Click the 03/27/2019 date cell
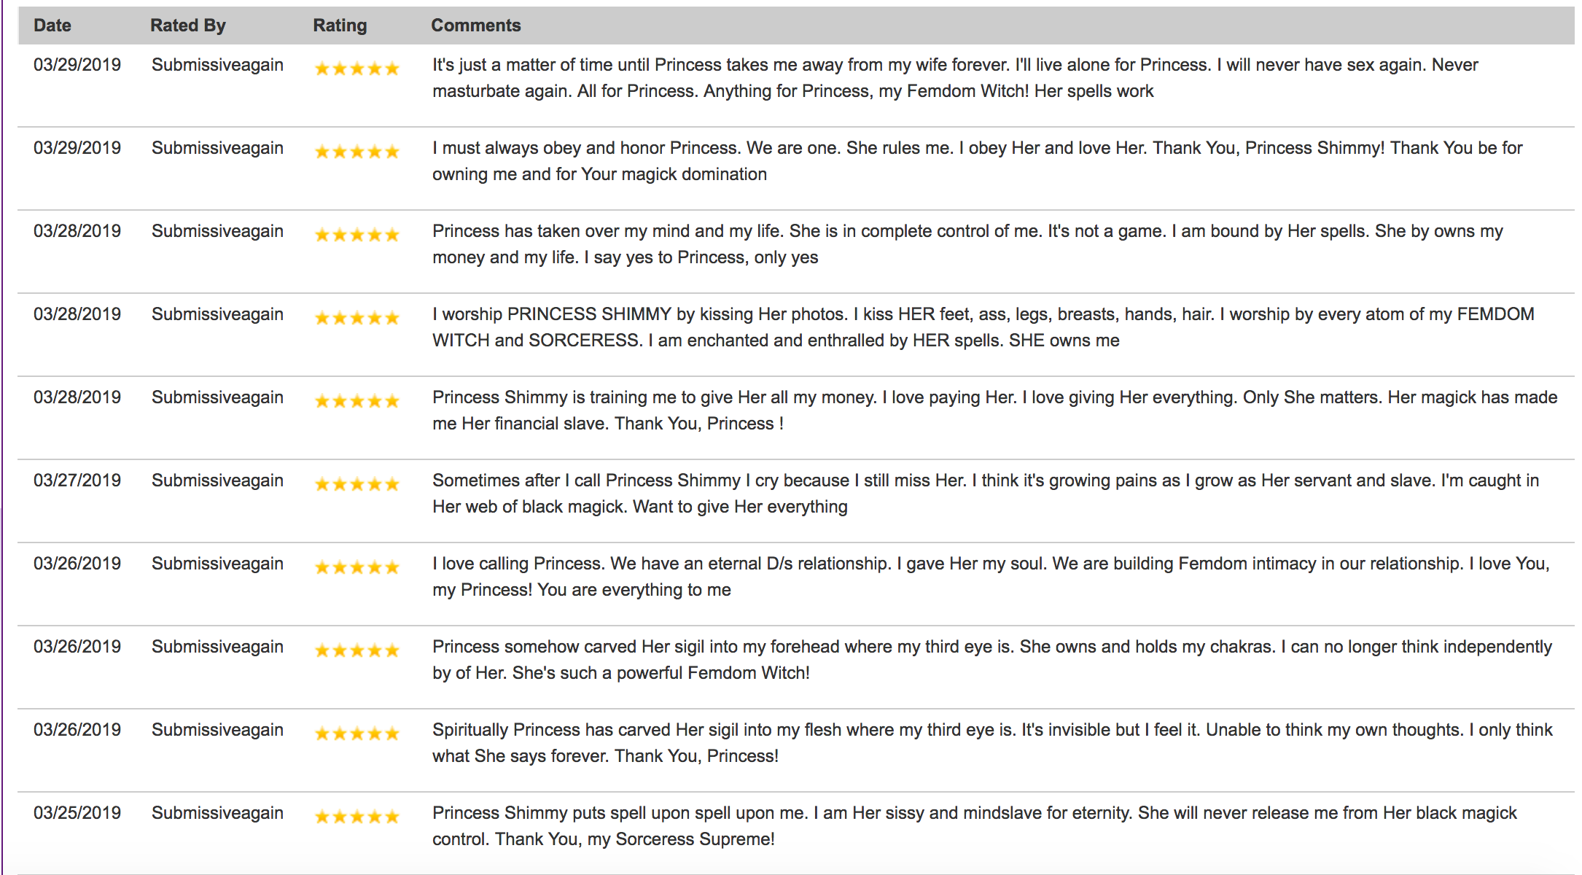The width and height of the screenshot is (1582, 875). pyautogui.click(x=77, y=481)
